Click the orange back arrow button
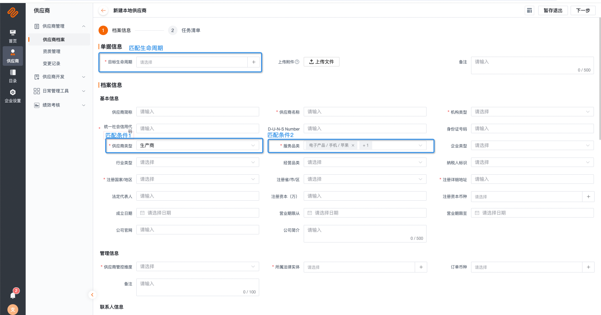Viewport: 601px width, 315px height. click(104, 10)
